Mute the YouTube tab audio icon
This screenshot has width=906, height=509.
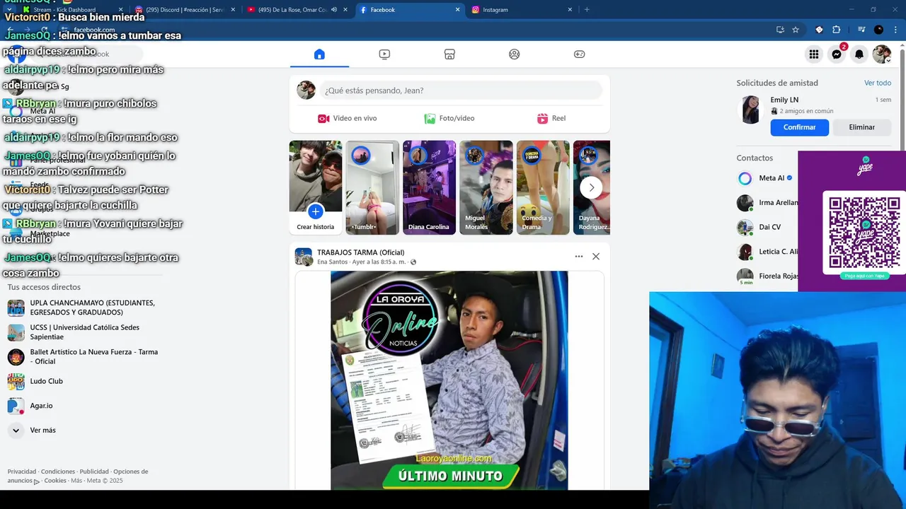point(334,10)
